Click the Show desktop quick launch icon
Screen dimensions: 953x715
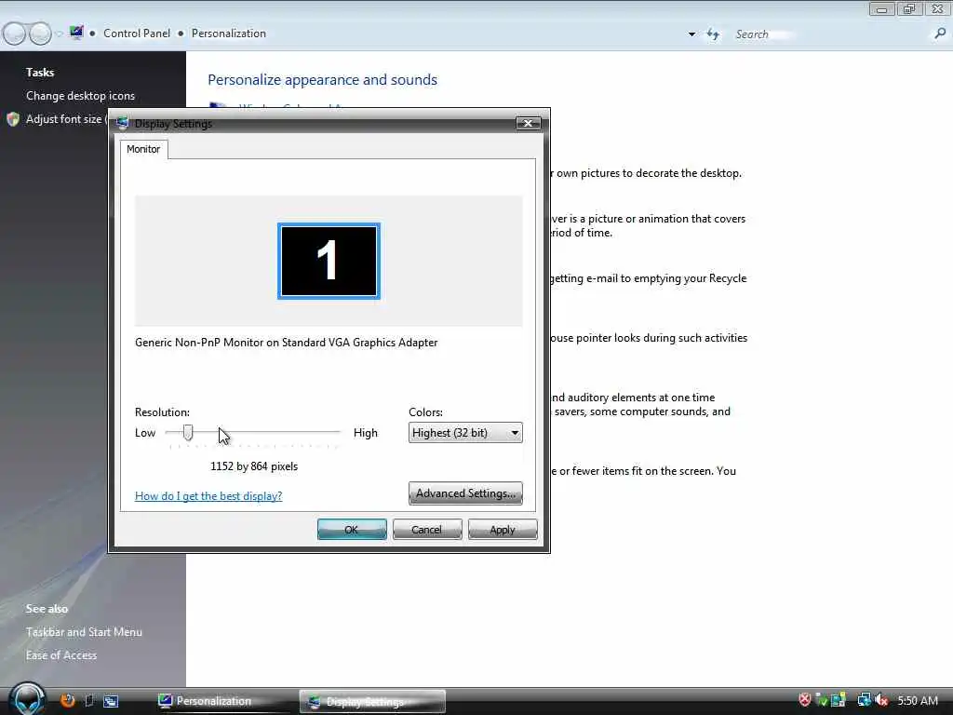[x=89, y=700]
